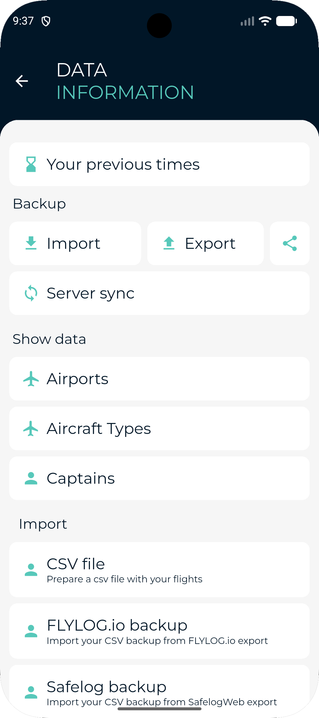
Task: Tap the airplane icon beside Aircraft Types
Action: click(x=31, y=429)
